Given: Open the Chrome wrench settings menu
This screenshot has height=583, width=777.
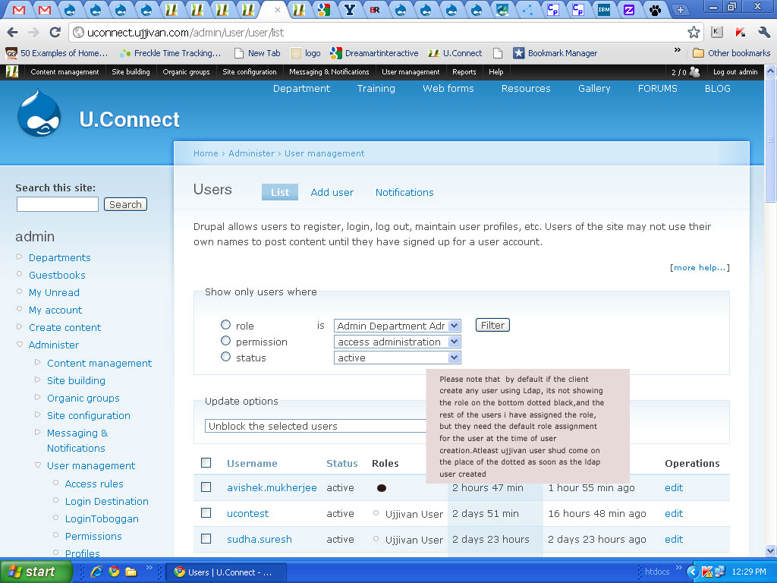Looking at the screenshot, I should click(763, 32).
